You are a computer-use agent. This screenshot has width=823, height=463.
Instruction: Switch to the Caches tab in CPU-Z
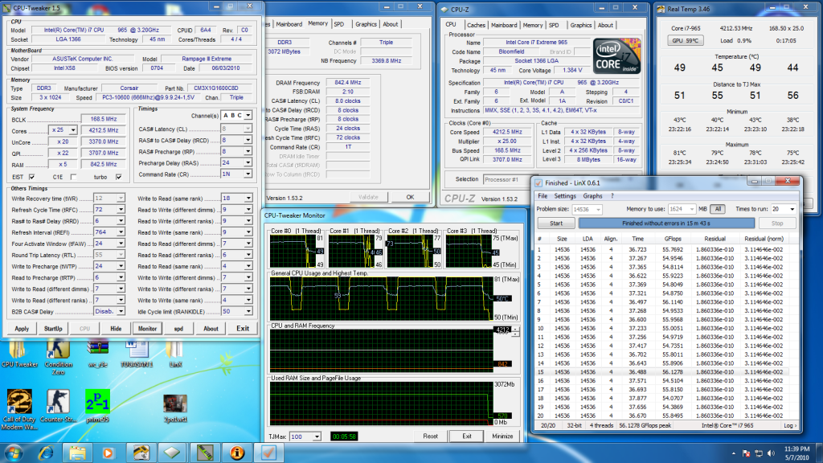(x=476, y=25)
